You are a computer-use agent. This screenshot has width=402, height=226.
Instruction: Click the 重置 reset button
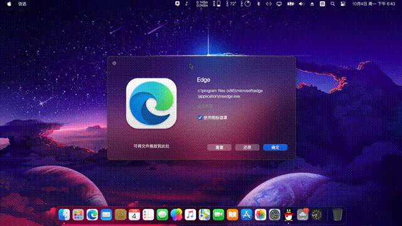tap(219, 148)
